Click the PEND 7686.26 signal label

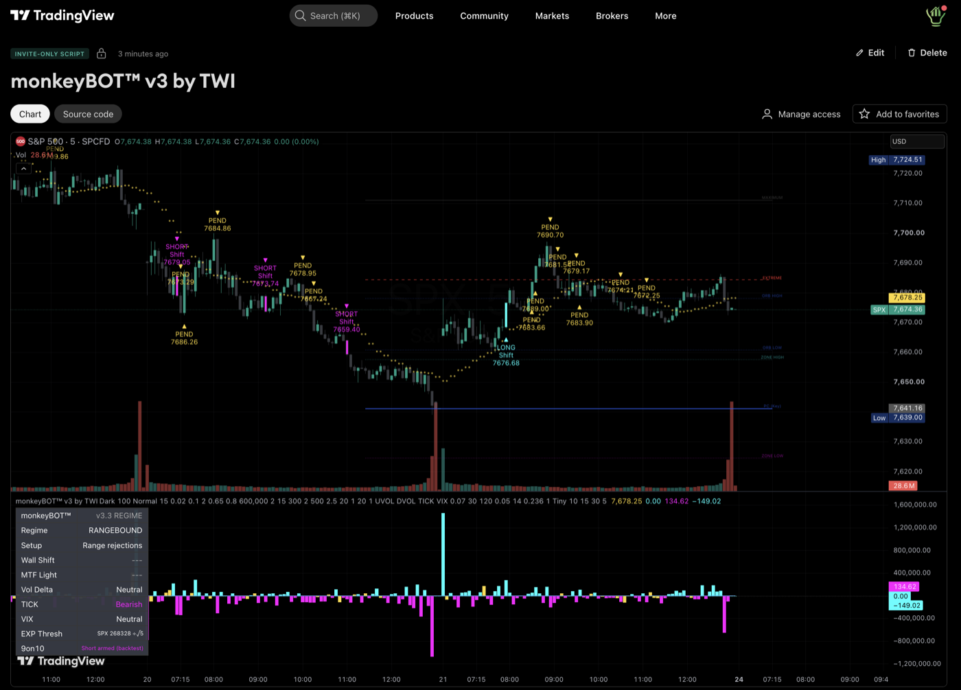(x=184, y=338)
